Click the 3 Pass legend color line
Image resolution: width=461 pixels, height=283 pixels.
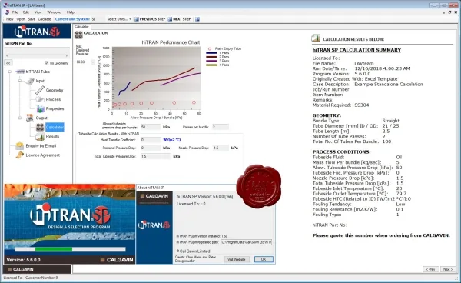click(x=212, y=61)
